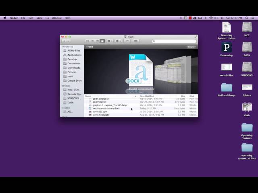Select All… under Shared in sidebar

(68, 112)
